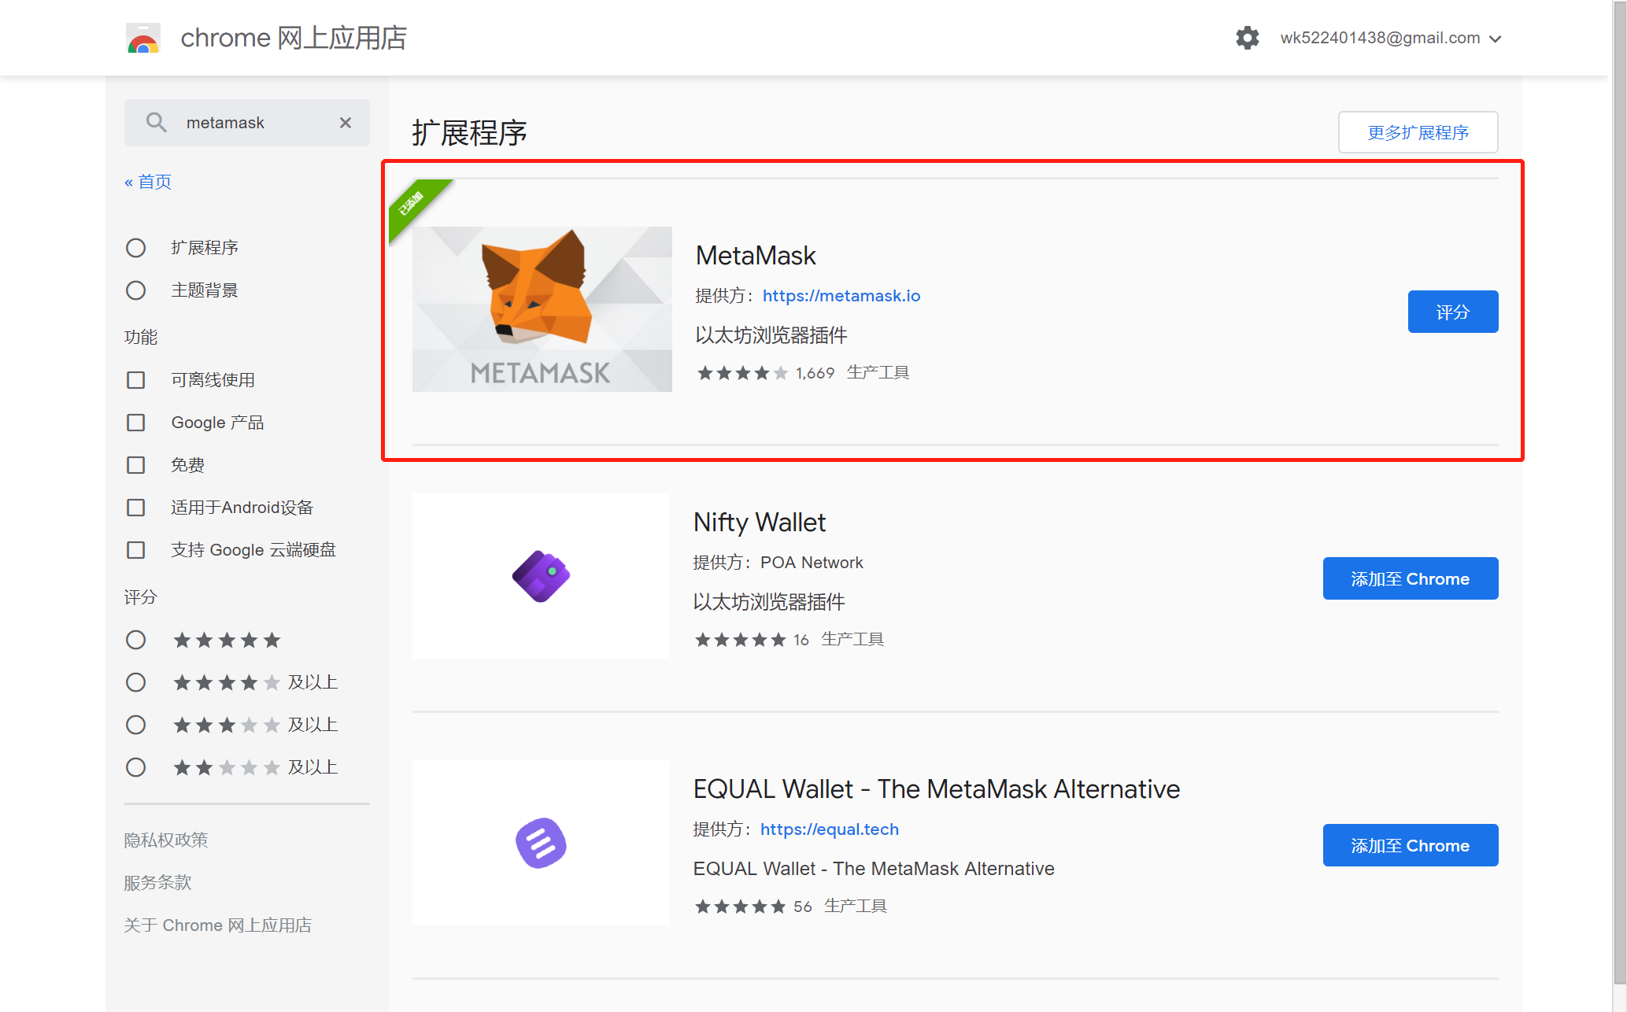The image size is (1627, 1012).
Task: Add Nifty Wallet with 添加至 Chrome
Action: point(1410,578)
